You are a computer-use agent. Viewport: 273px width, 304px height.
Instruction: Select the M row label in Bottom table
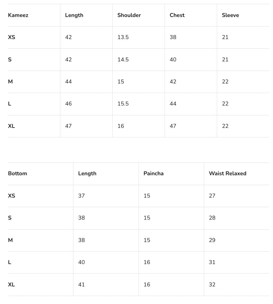[10, 240]
